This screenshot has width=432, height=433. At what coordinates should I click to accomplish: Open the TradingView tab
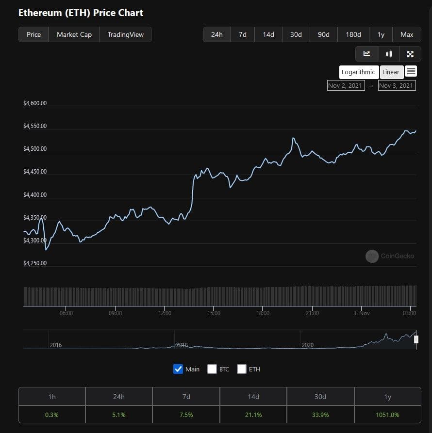coord(126,34)
